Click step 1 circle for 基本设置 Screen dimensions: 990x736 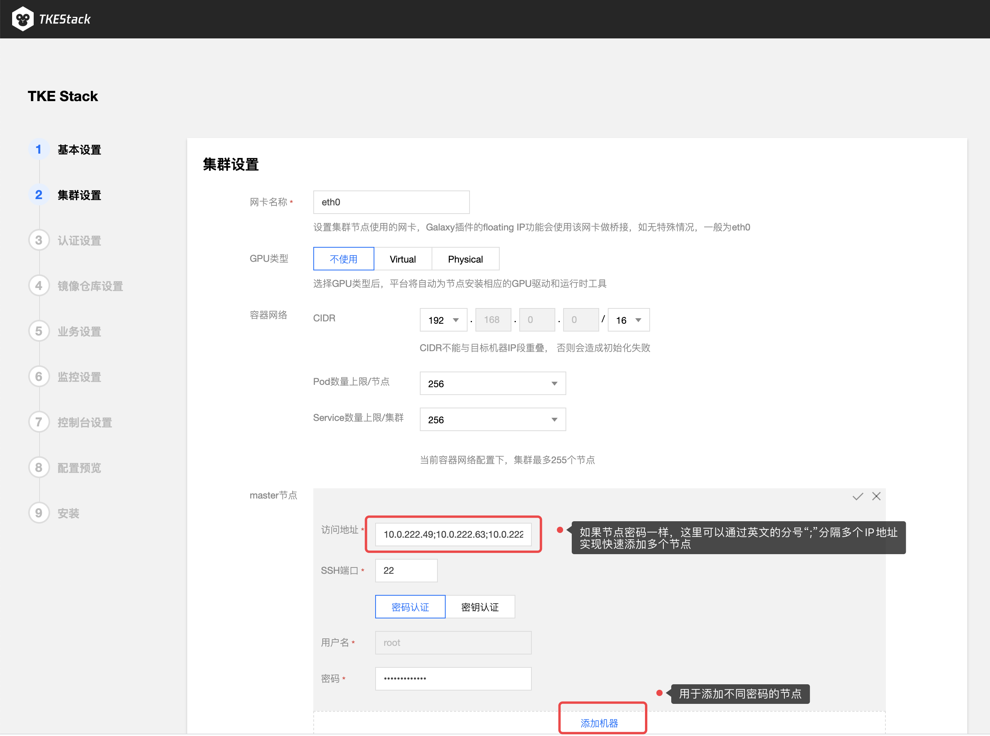pos(39,149)
